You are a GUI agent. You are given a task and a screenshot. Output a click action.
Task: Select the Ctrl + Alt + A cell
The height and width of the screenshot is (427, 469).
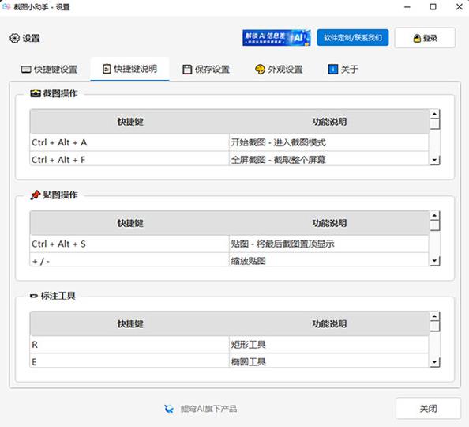(129, 142)
